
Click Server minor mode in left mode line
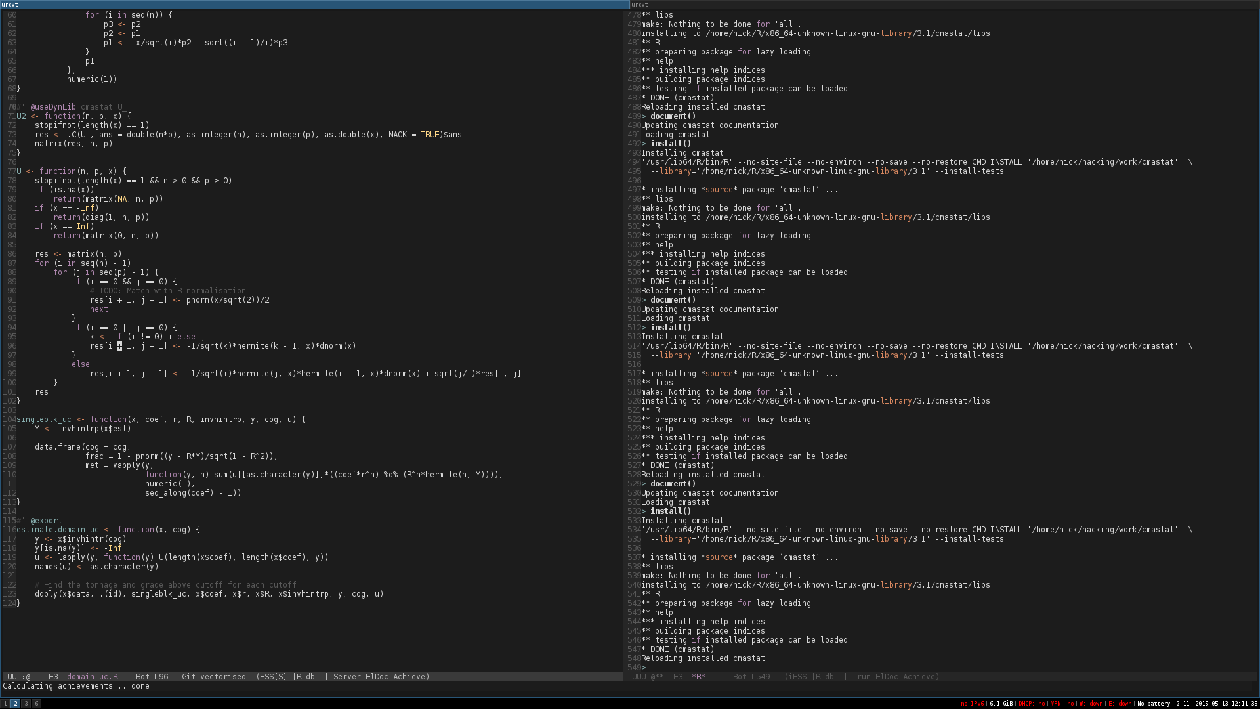(347, 677)
